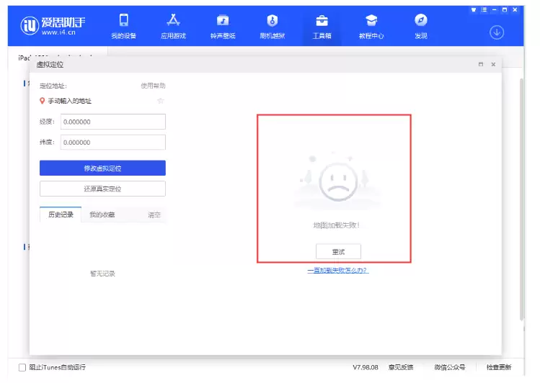Open 铃声壁纸 ringtones and wallpapers section

coord(223,26)
